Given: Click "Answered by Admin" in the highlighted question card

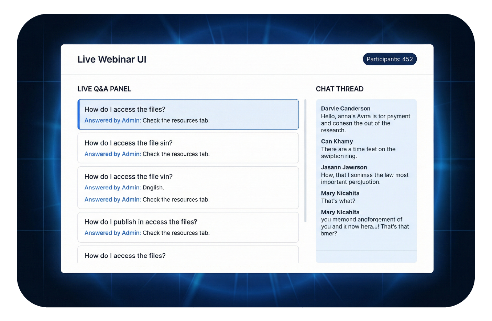Looking at the screenshot, I should click(x=112, y=121).
